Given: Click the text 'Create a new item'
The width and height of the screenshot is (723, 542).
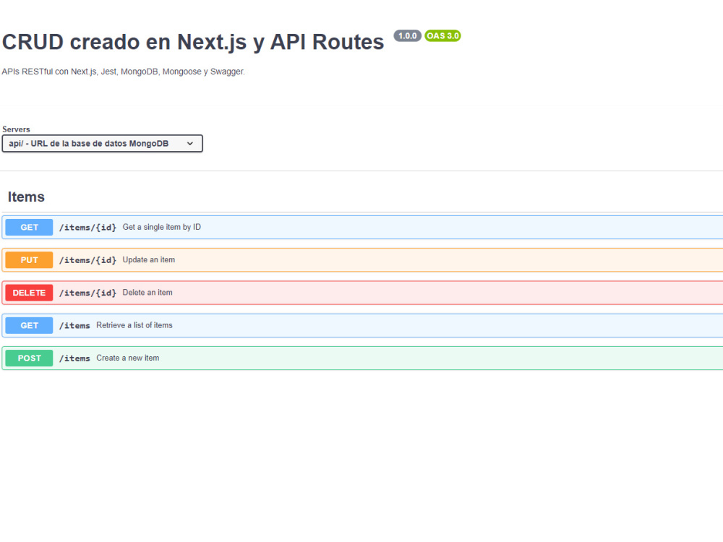Looking at the screenshot, I should pos(128,358).
